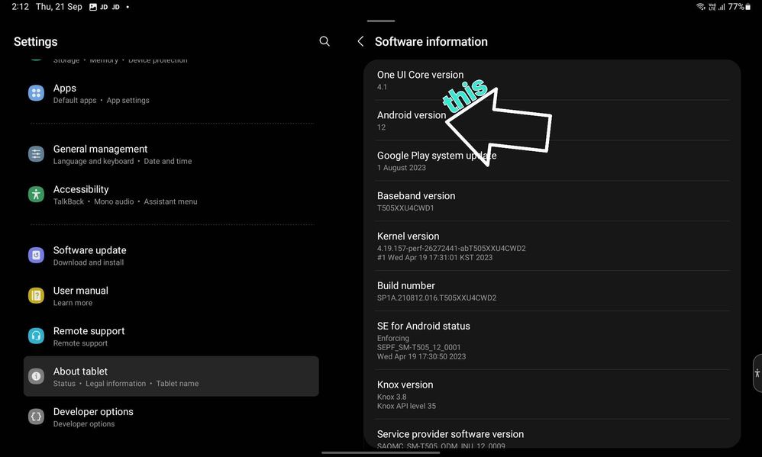The width and height of the screenshot is (762, 457).
Task: Tap the baseband value T505XXU4CWD1
Action: (x=405, y=208)
